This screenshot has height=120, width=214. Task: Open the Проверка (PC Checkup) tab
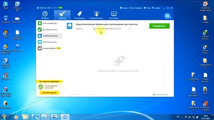point(45,15)
